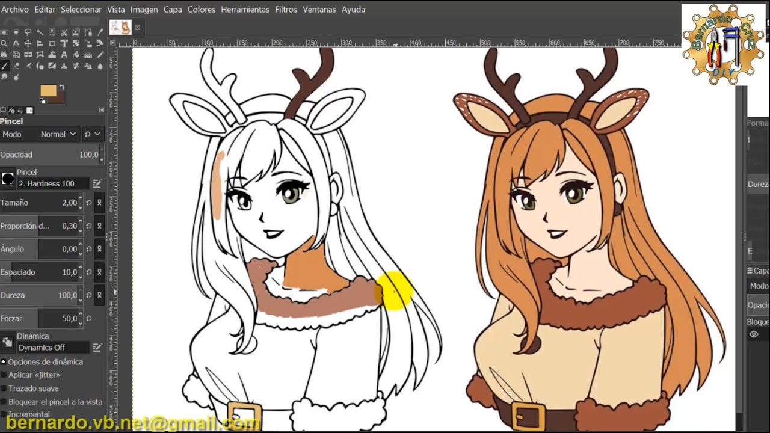Check Bloquear el pincel a la vista

[4, 402]
